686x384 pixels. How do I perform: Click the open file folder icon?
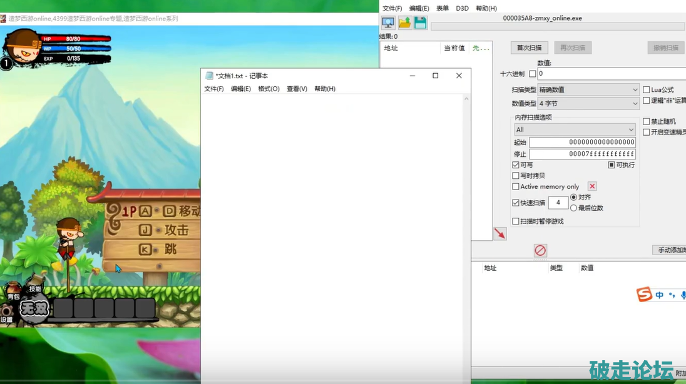click(x=404, y=23)
